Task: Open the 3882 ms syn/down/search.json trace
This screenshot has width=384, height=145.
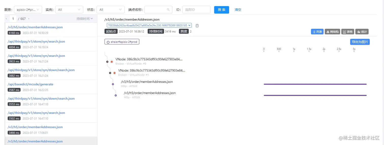Action: click(x=51, y=73)
